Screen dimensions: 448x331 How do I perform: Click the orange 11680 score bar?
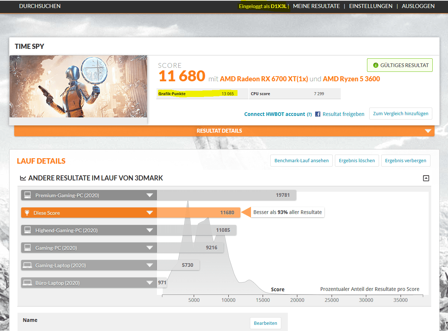pyautogui.click(x=198, y=213)
